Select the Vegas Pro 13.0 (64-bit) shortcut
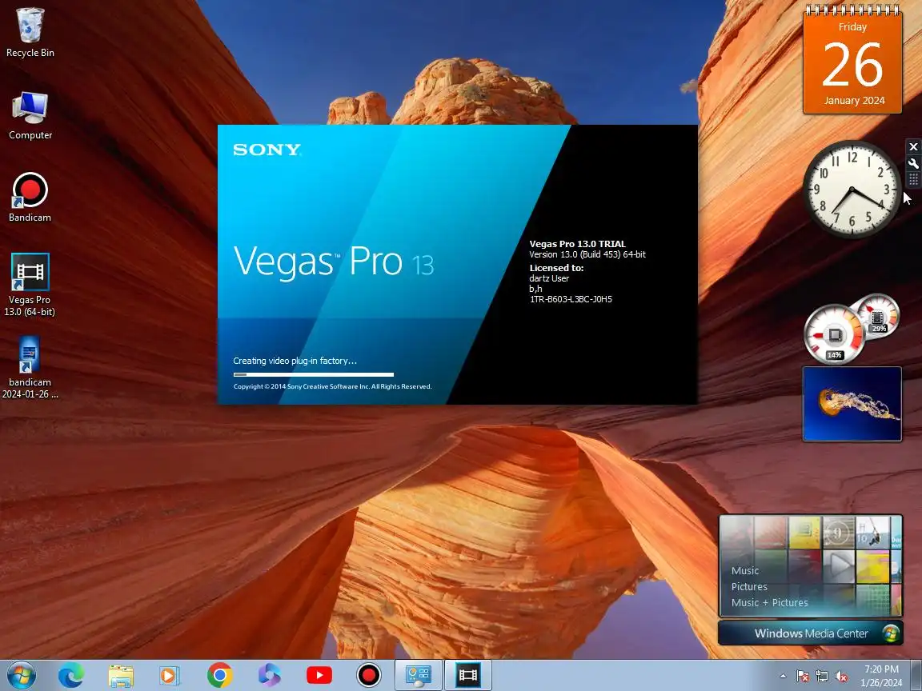The height and width of the screenshot is (691, 922). click(30, 285)
